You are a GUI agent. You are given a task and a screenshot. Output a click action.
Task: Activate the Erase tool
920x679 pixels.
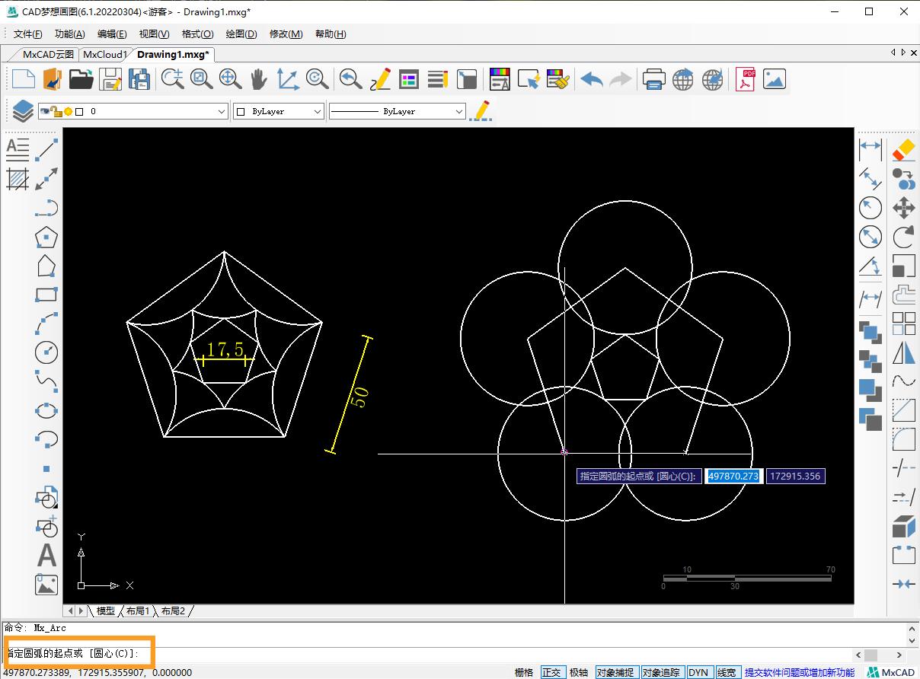click(x=903, y=149)
